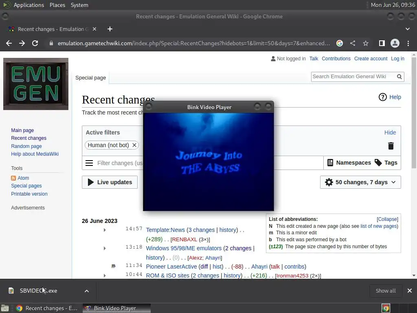Screen dimensions: 417x313
Task: Click Show all downloads button
Action: [x=385, y=291]
